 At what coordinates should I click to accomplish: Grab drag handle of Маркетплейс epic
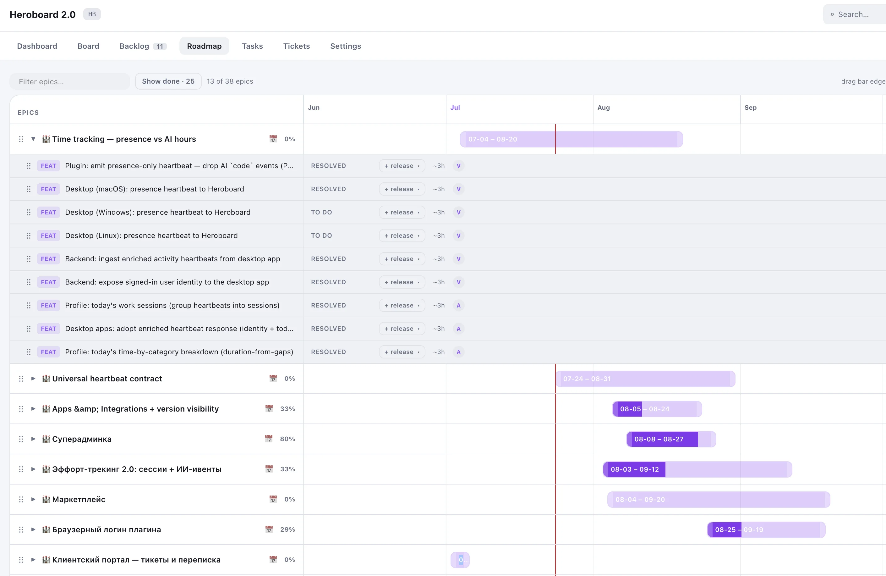(x=21, y=499)
